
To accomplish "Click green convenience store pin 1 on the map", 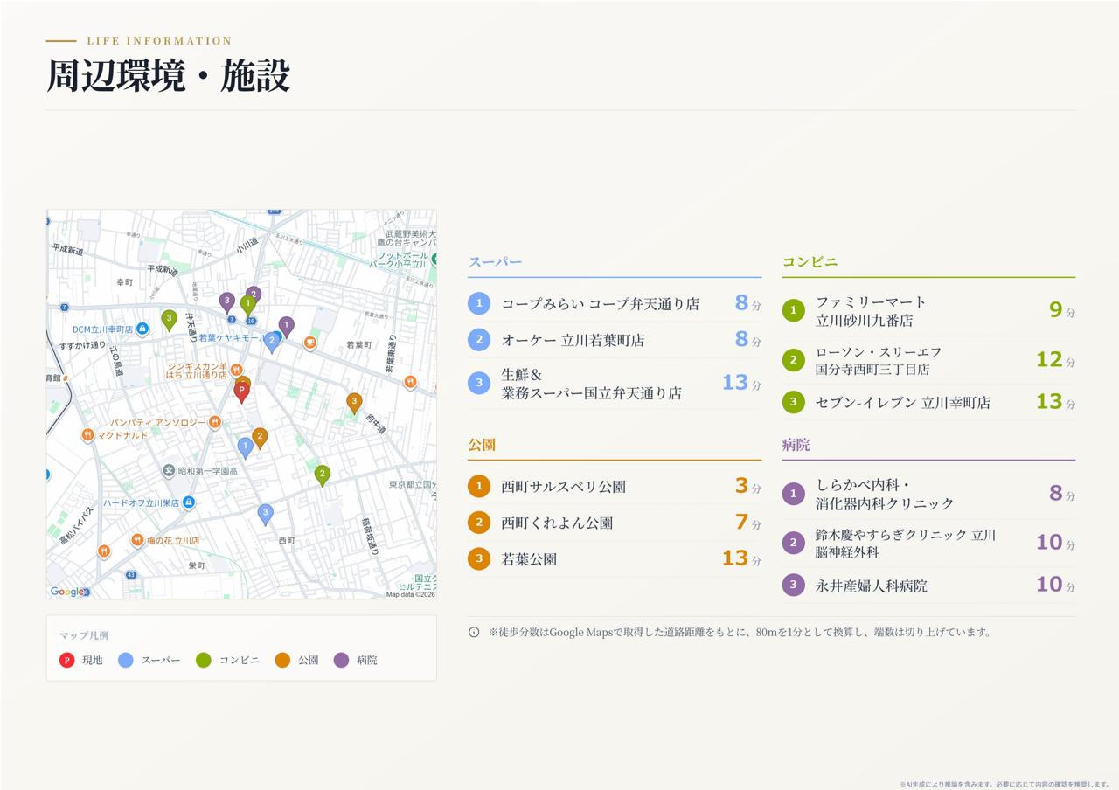I will 248,305.
